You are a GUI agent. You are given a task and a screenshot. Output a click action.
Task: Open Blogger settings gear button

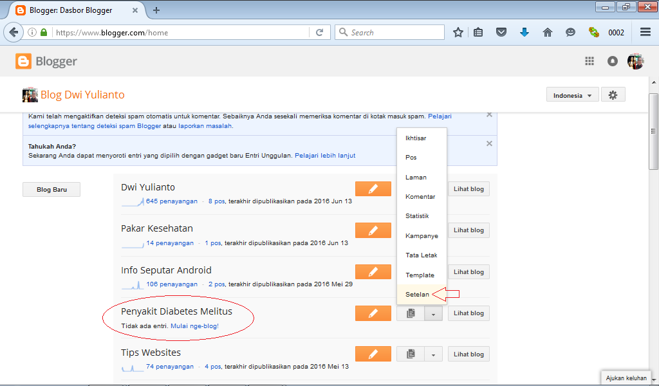613,95
